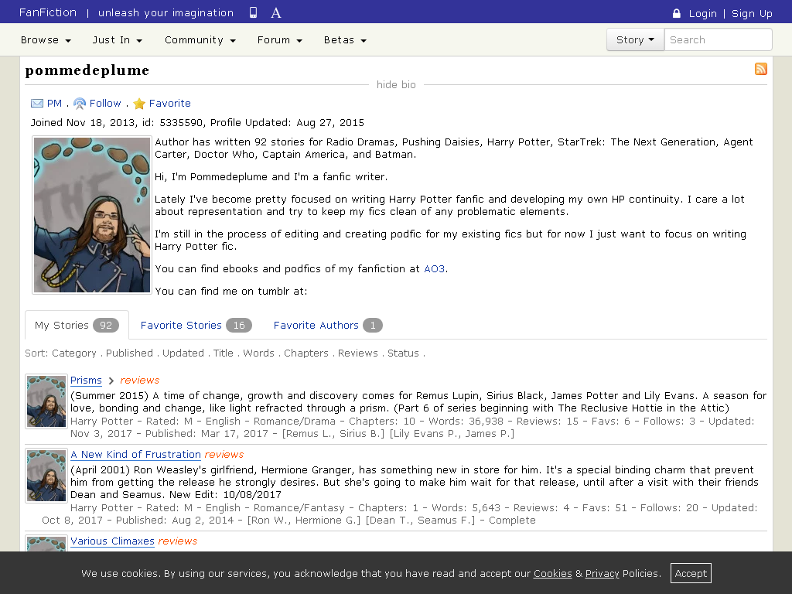Sort stories by Words
Viewport: 792px width, 594px height.
[258, 353]
